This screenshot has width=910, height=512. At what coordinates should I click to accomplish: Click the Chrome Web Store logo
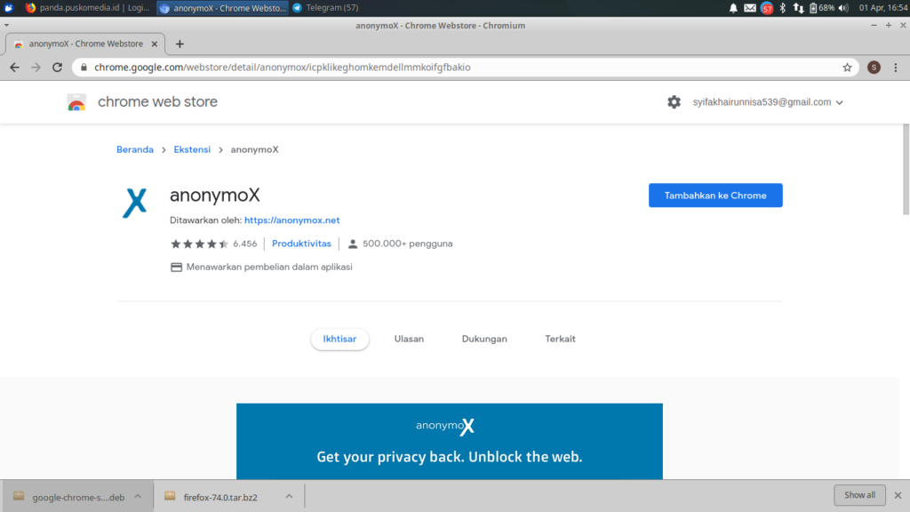pyautogui.click(x=76, y=102)
